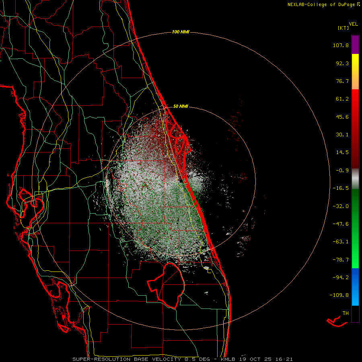Click the -78.7 velocity scale value
Image resolution: width=362 pixels, height=362 pixels.
(x=341, y=260)
